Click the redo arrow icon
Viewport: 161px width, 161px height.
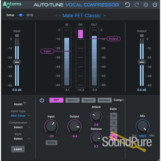coord(137,5)
